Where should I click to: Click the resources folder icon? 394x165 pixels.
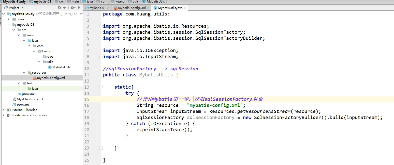[x=30, y=73]
